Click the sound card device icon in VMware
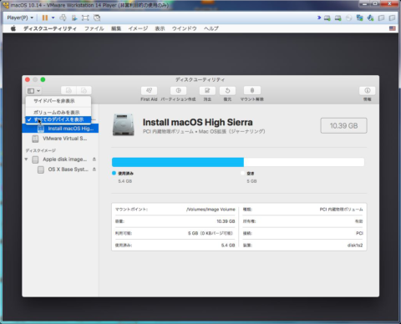 tap(370, 18)
